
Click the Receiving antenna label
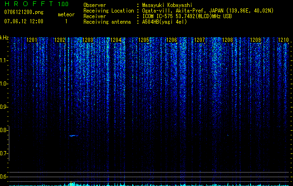pos(107,22)
